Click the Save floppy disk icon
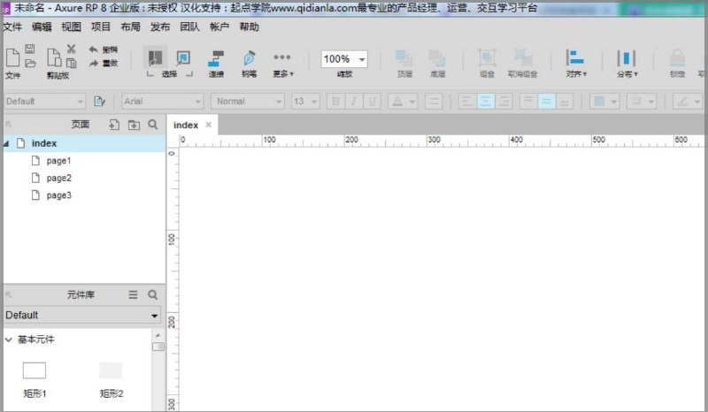The width and height of the screenshot is (708, 412). tap(30, 49)
